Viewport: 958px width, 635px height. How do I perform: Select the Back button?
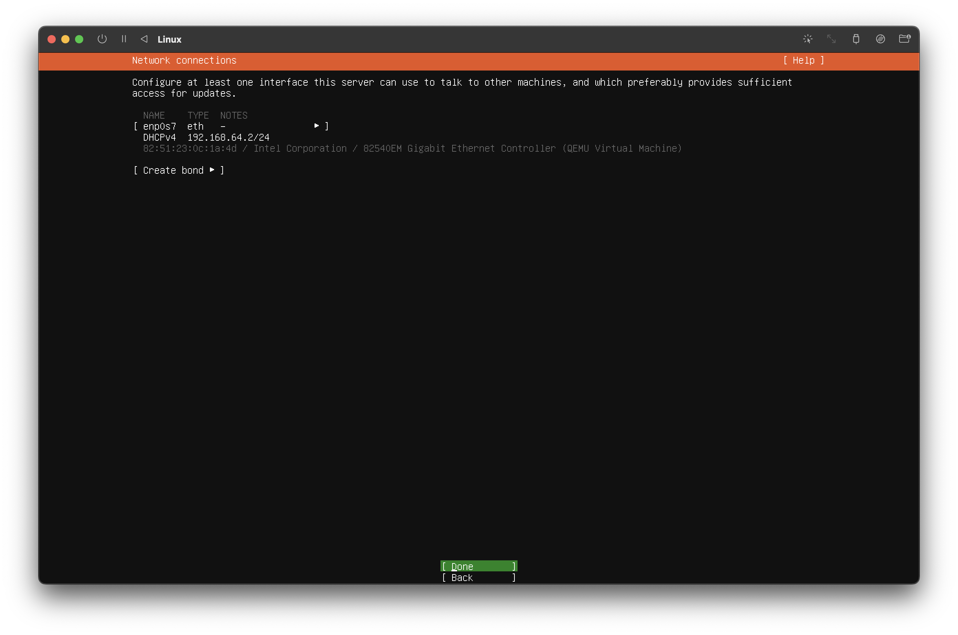click(x=479, y=578)
